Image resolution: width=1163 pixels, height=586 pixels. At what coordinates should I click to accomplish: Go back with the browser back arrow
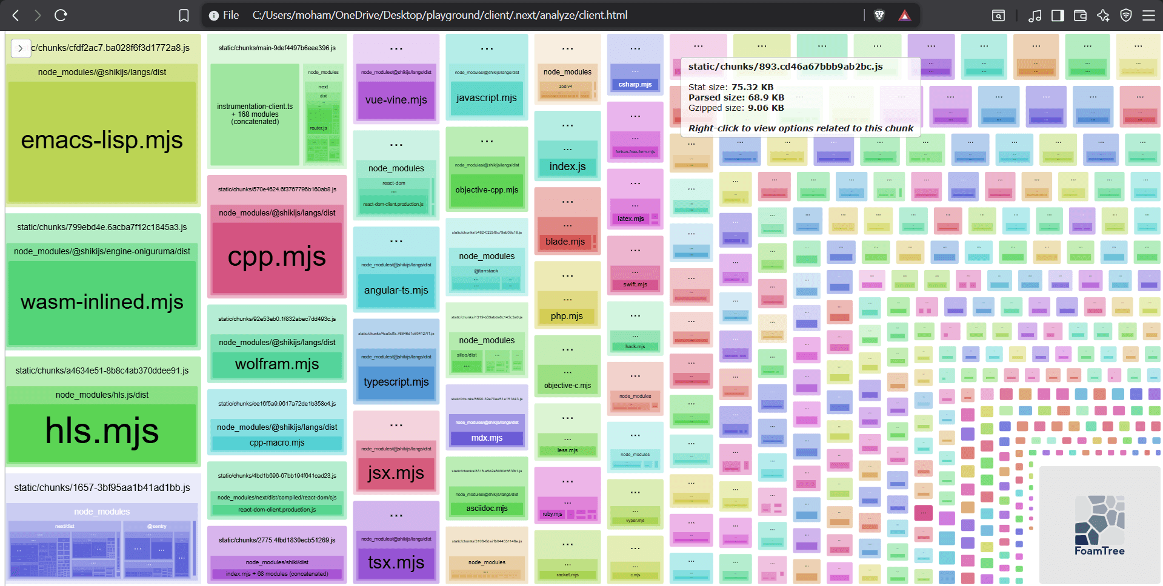click(16, 15)
